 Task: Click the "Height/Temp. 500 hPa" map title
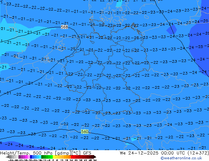pyautogui.click(x=26, y=153)
